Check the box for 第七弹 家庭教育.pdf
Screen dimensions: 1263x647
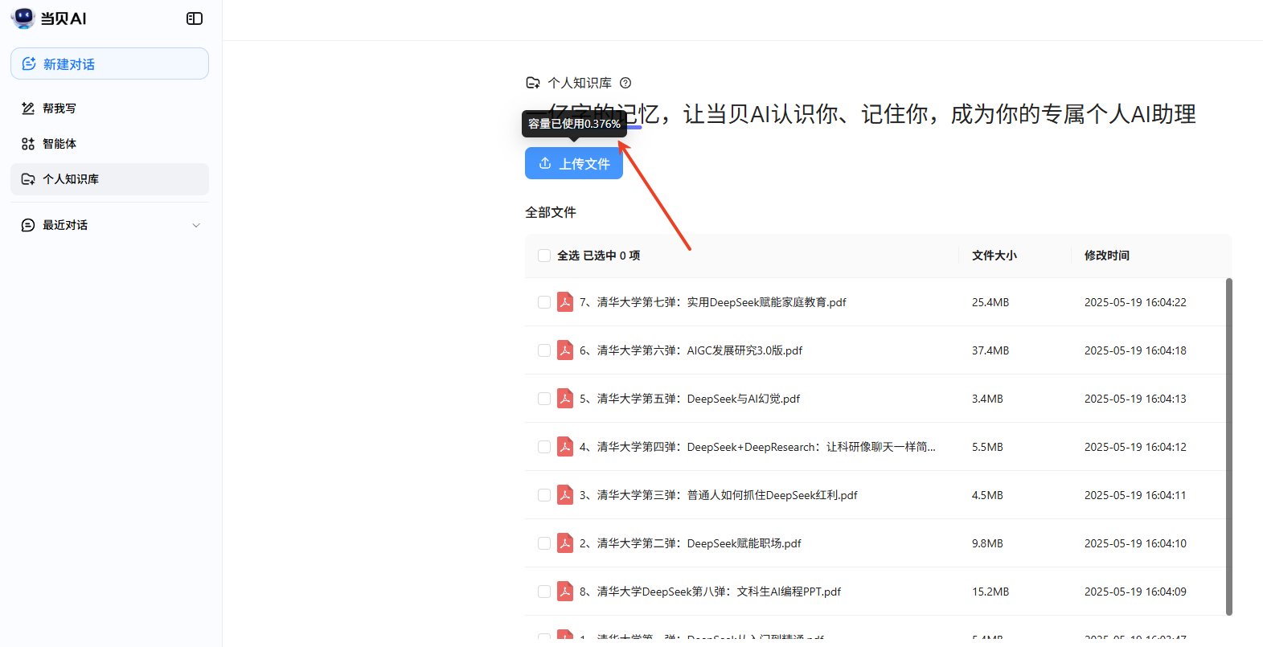tap(544, 302)
